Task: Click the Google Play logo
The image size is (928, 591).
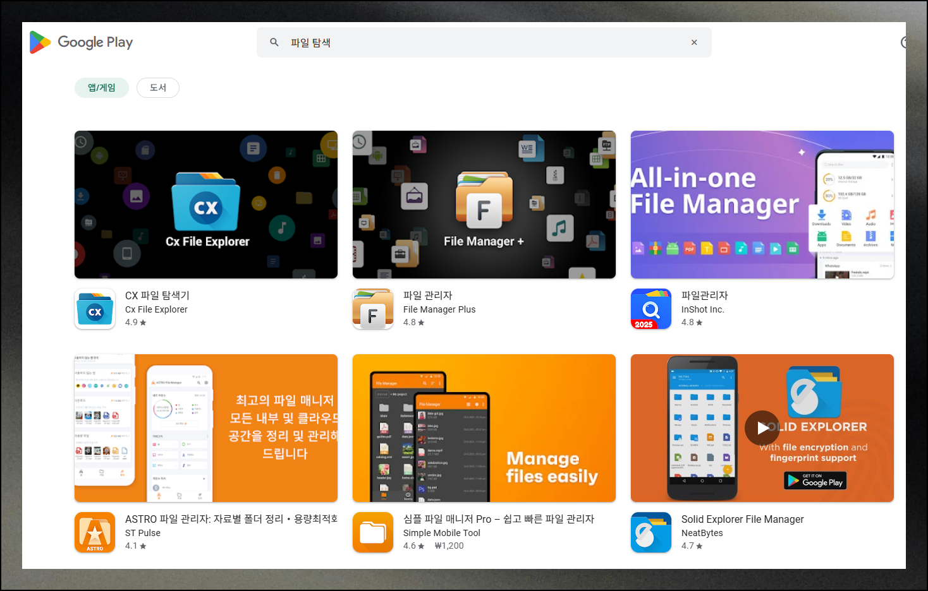Action: click(81, 42)
